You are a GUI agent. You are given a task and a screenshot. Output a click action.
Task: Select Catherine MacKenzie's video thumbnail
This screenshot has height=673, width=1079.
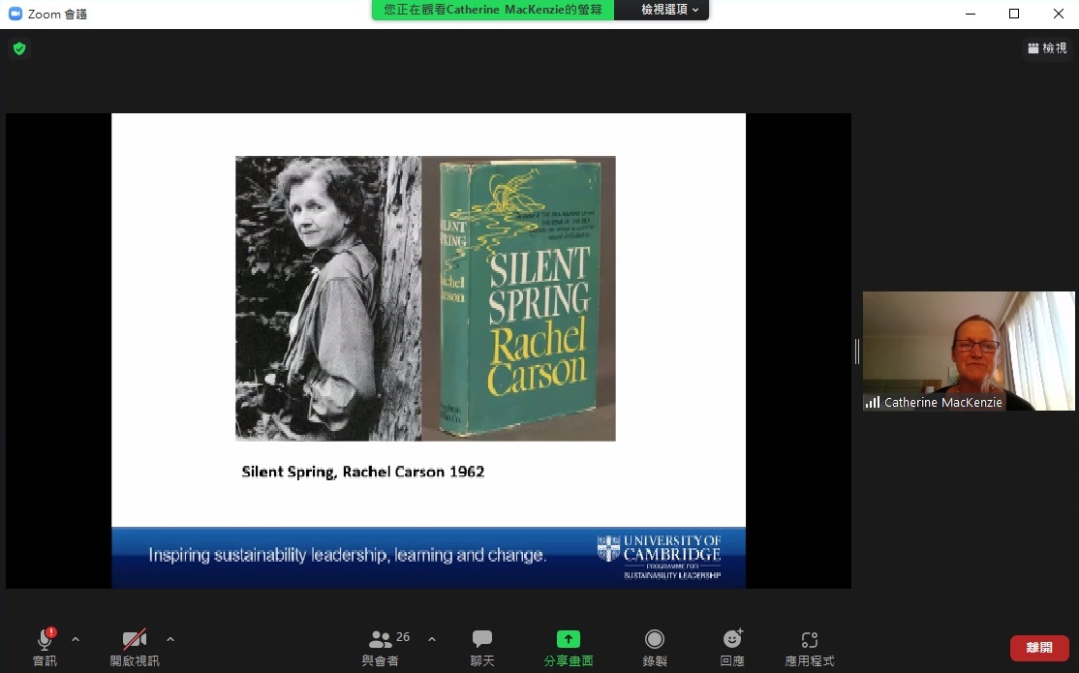click(969, 351)
